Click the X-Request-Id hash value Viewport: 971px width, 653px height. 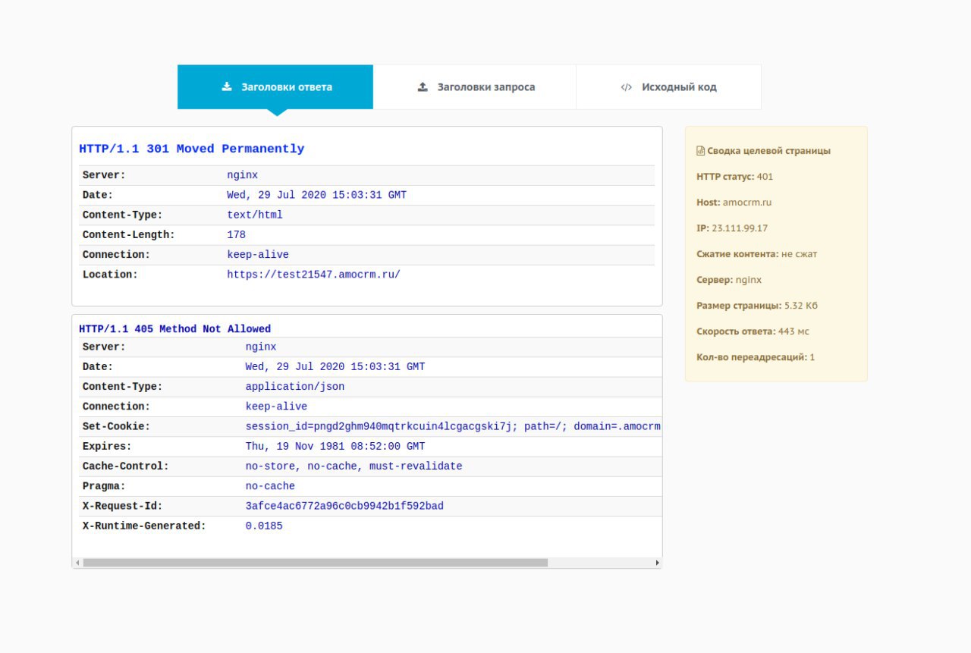[x=344, y=506]
